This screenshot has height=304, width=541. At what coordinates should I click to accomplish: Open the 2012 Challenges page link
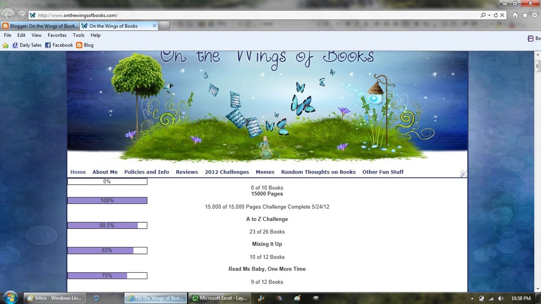[227, 172]
